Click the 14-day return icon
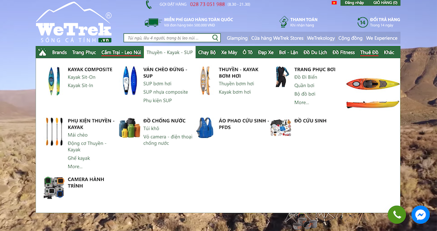 coord(363,22)
